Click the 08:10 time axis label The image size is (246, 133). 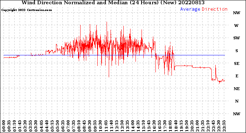click(79, 126)
